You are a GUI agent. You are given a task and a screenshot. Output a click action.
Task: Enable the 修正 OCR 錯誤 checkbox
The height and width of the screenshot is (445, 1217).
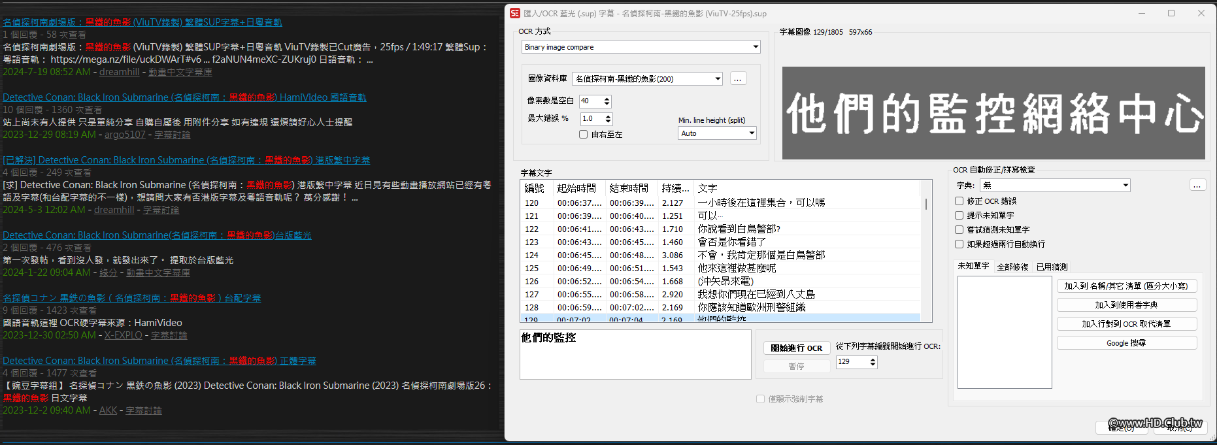coord(959,201)
